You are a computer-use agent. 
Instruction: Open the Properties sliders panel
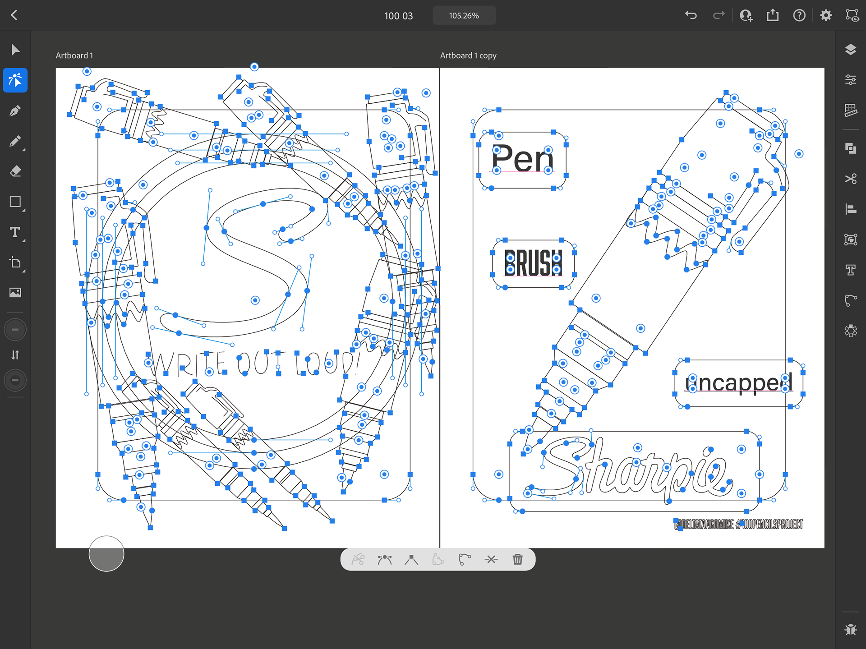click(x=851, y=80)
